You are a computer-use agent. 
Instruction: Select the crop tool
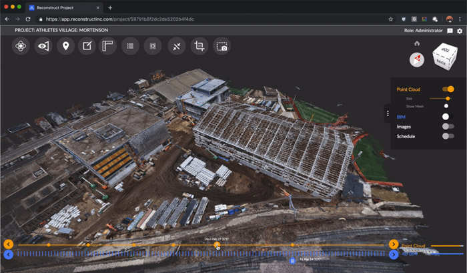[x=198, y=46]
